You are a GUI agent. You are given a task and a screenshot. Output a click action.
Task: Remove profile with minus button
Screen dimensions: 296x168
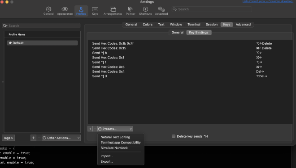39,138
